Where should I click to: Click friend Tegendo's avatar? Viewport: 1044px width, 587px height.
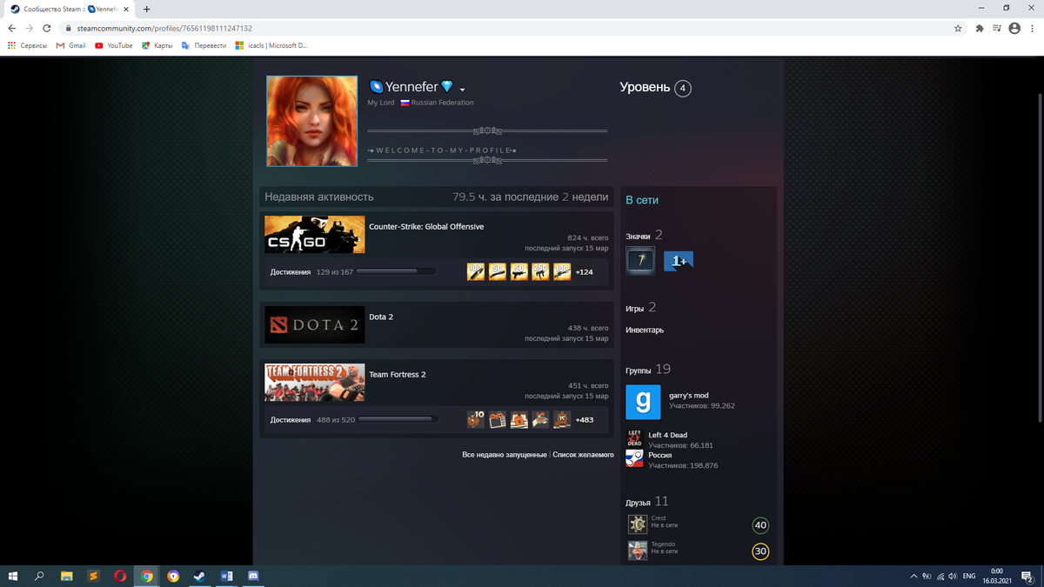click(638, 550)
